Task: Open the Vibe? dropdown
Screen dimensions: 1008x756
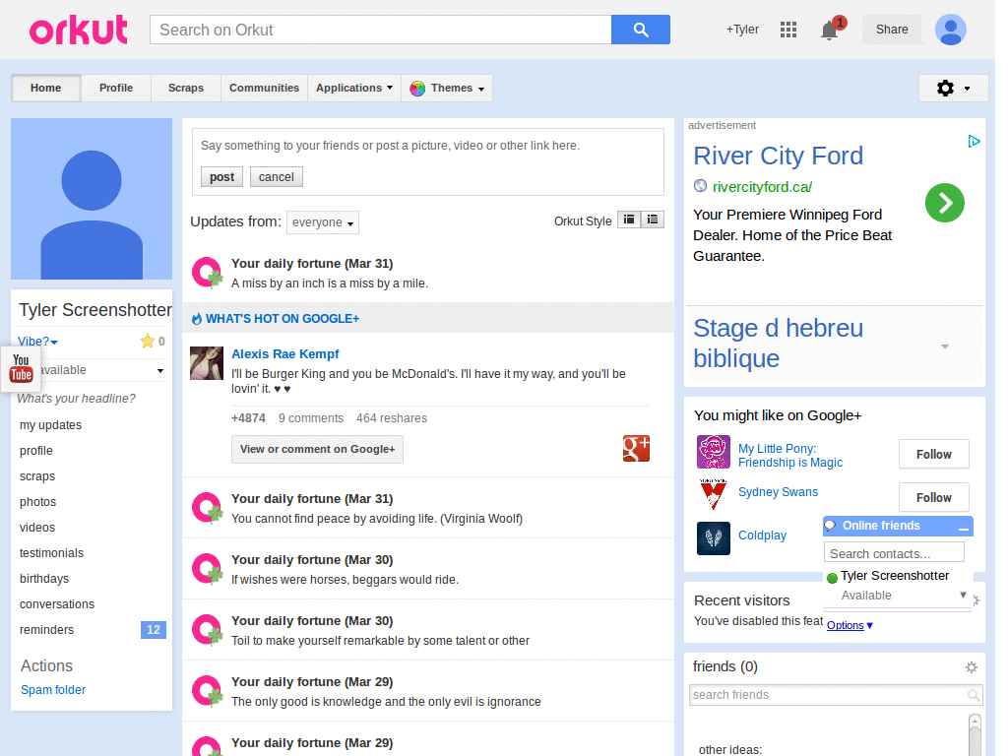Action: click(x=38, y=342)
